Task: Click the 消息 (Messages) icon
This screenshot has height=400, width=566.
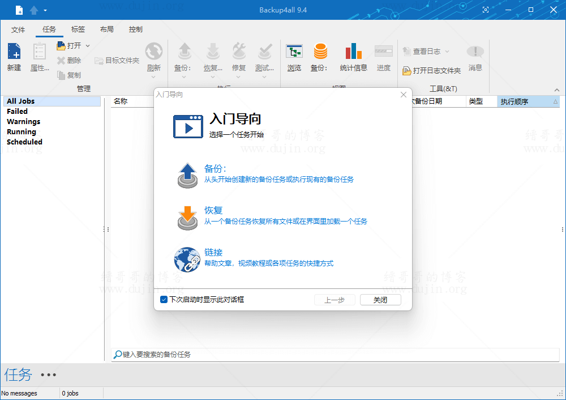Action: tap(475, 55)
